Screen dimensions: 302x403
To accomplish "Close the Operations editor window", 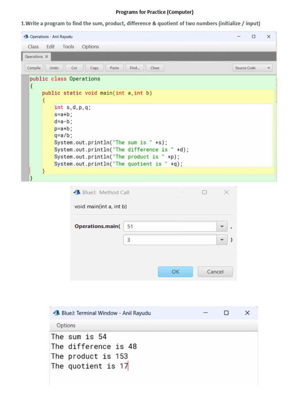I will (x=269, y=37).
